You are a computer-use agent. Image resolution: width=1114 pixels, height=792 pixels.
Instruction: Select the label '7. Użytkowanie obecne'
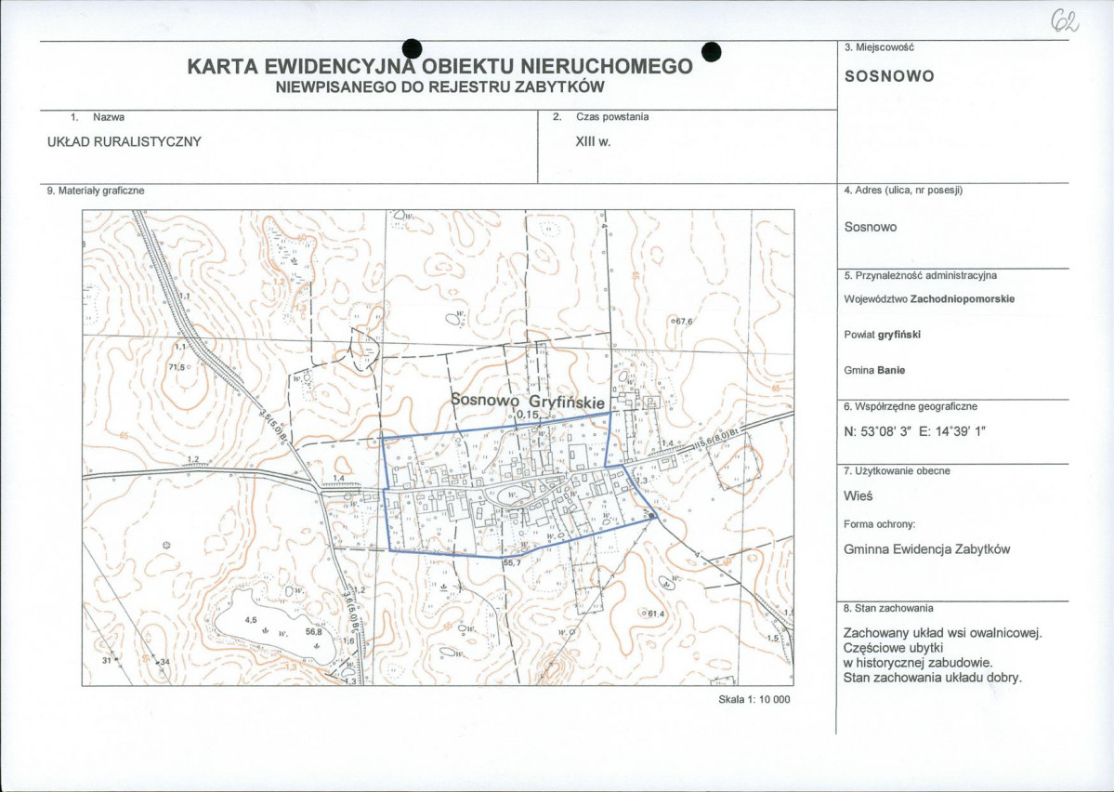(898, 470)
